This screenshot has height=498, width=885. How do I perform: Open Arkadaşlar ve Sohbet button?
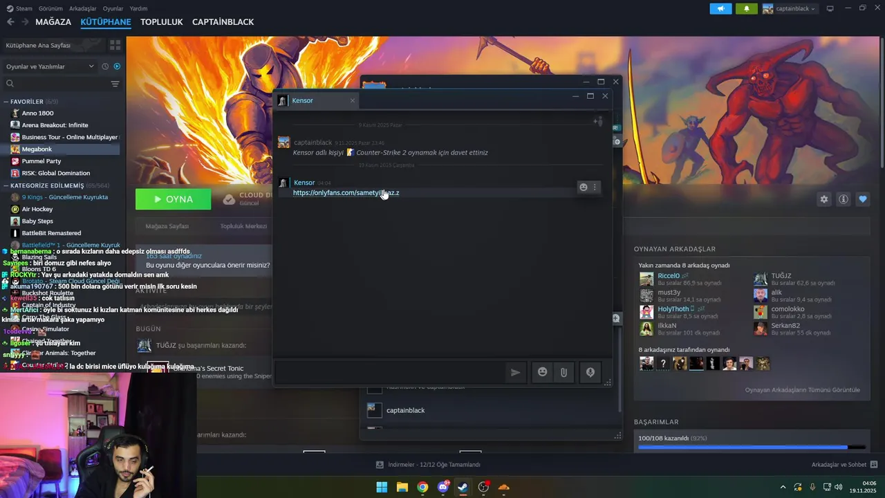click(844, 465)
